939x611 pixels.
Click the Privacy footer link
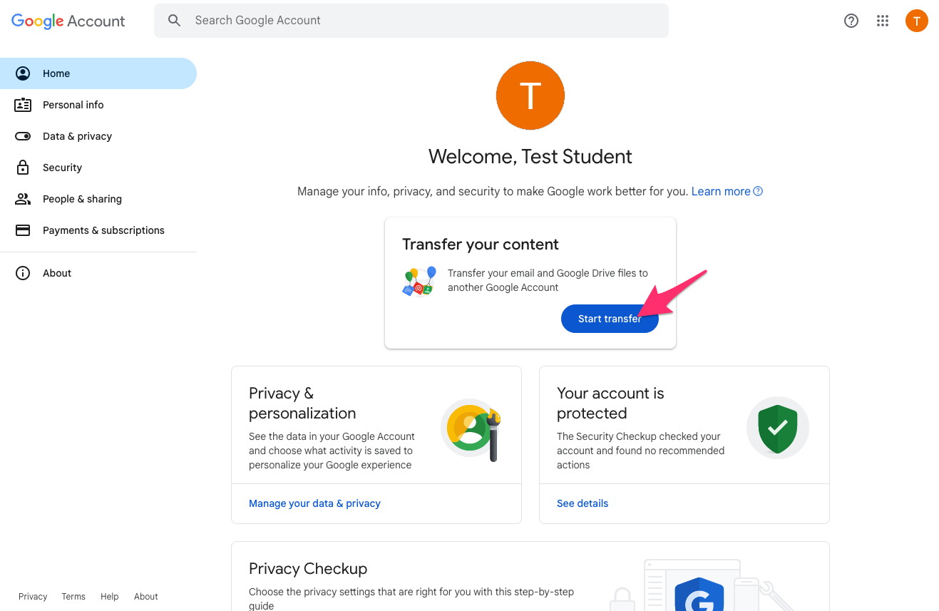(x=33, y=597)
